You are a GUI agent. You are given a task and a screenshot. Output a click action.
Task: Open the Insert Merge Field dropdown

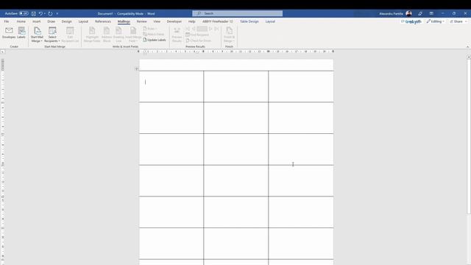133,35
